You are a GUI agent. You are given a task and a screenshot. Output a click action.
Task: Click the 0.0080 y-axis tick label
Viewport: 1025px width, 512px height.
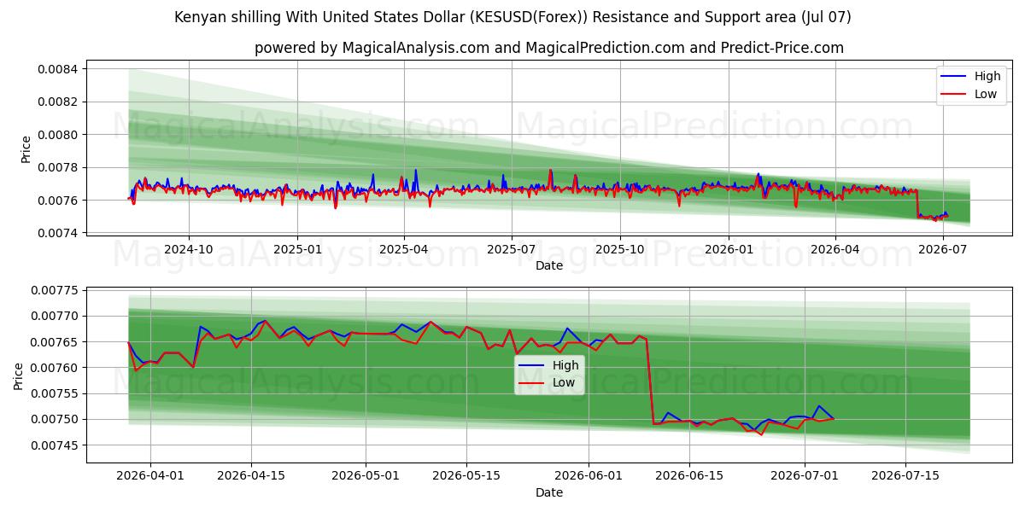click(59, 135)
